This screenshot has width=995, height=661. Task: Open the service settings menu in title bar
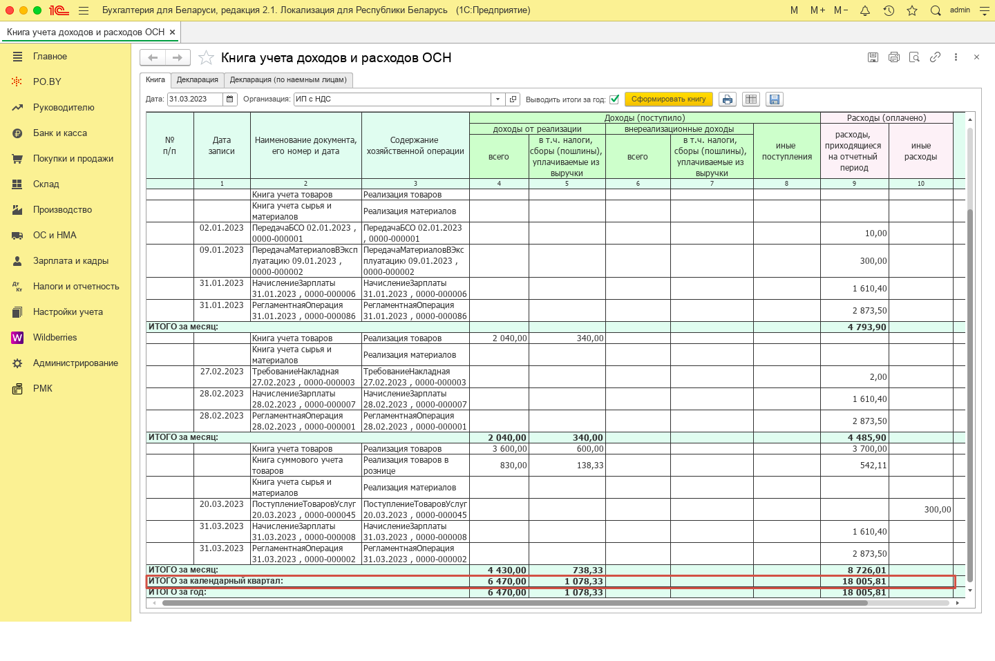984,10
